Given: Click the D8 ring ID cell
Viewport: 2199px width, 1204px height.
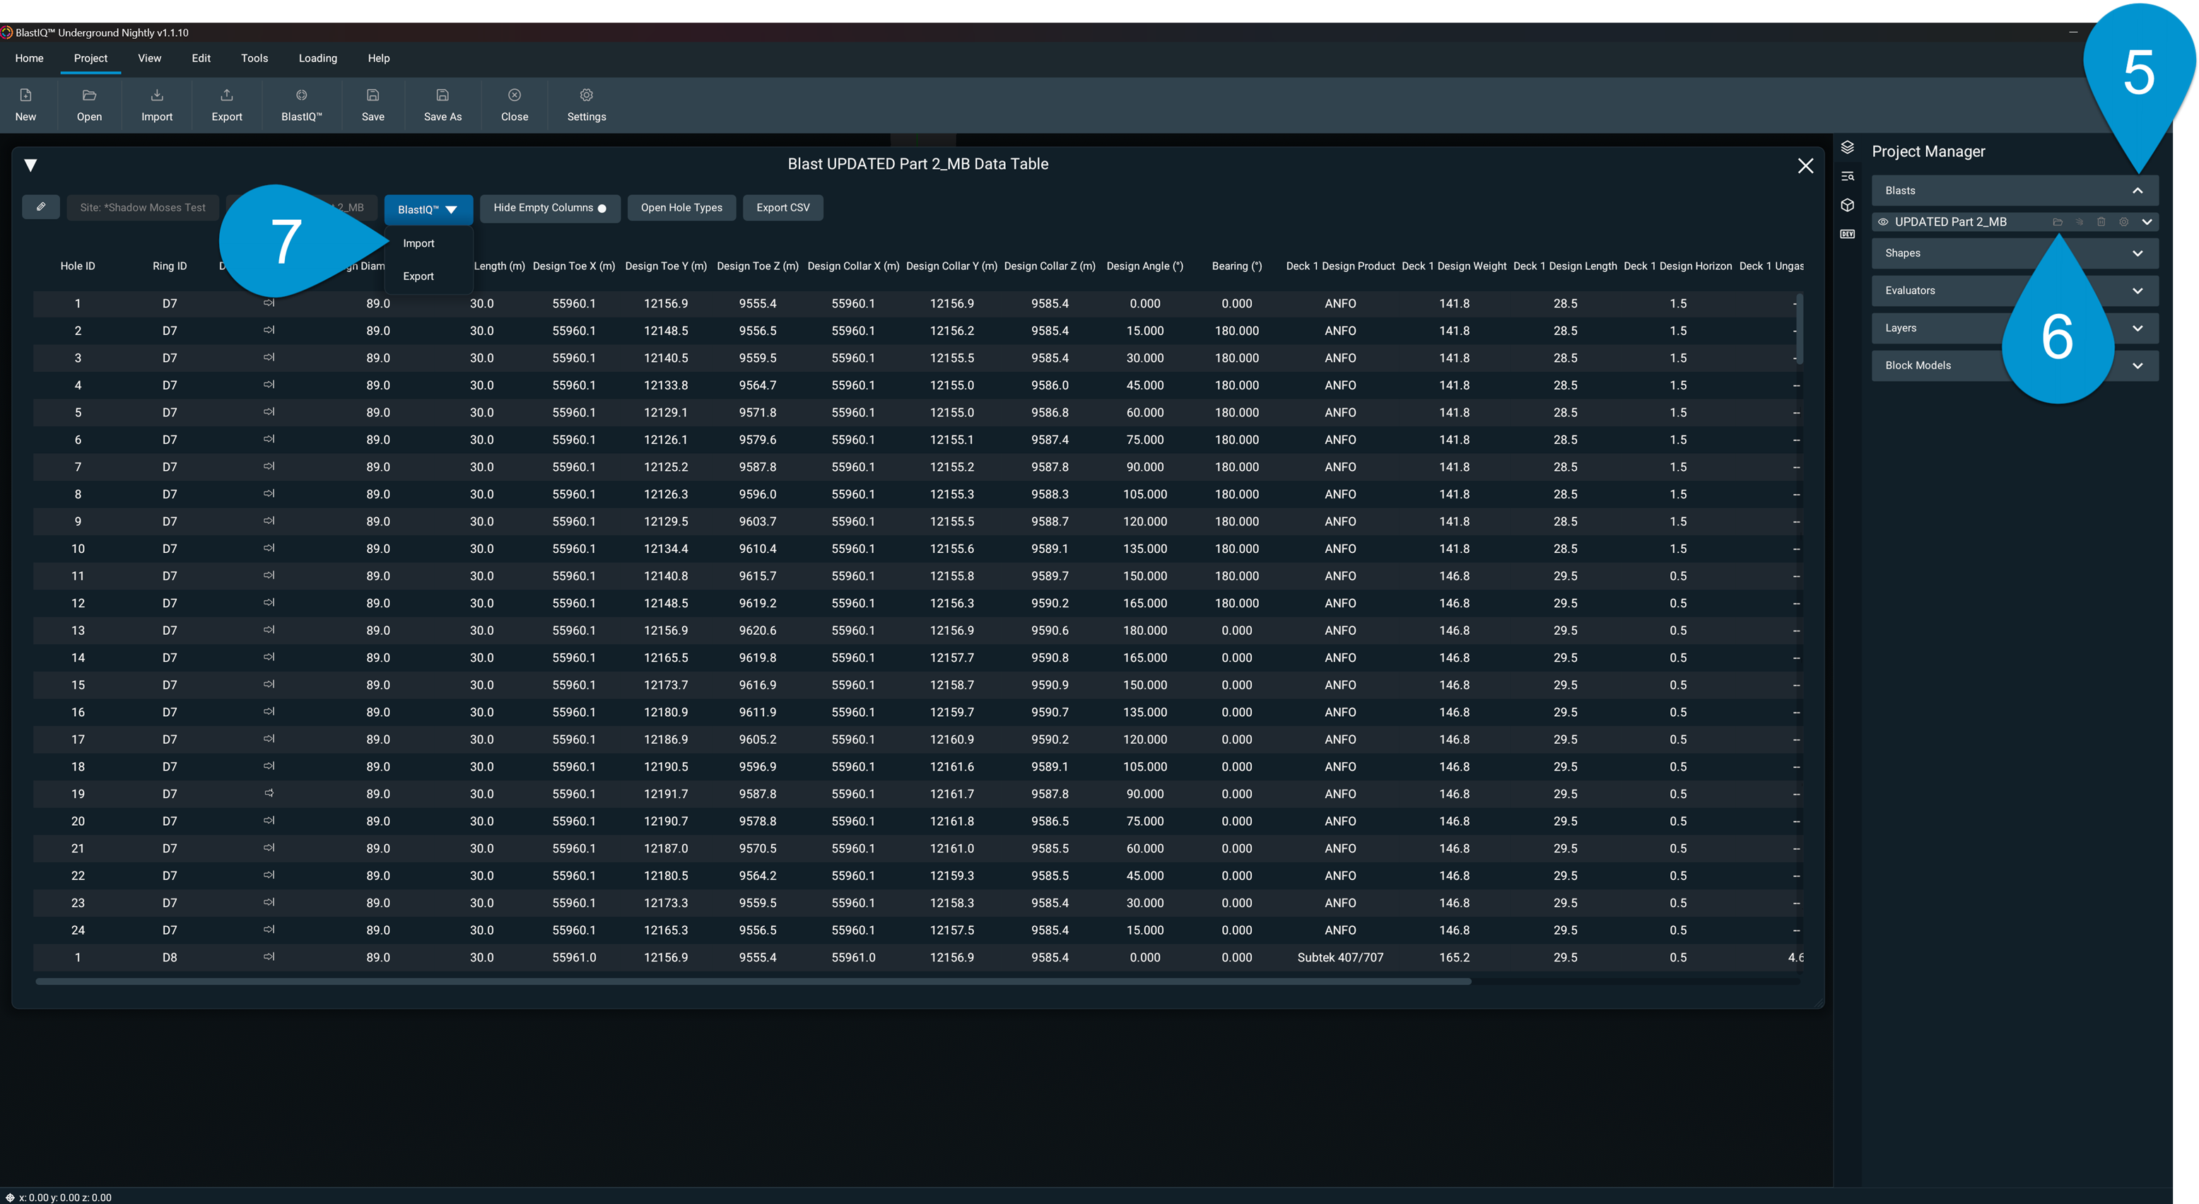Looking at the screenshot, I should pos(169,957).
